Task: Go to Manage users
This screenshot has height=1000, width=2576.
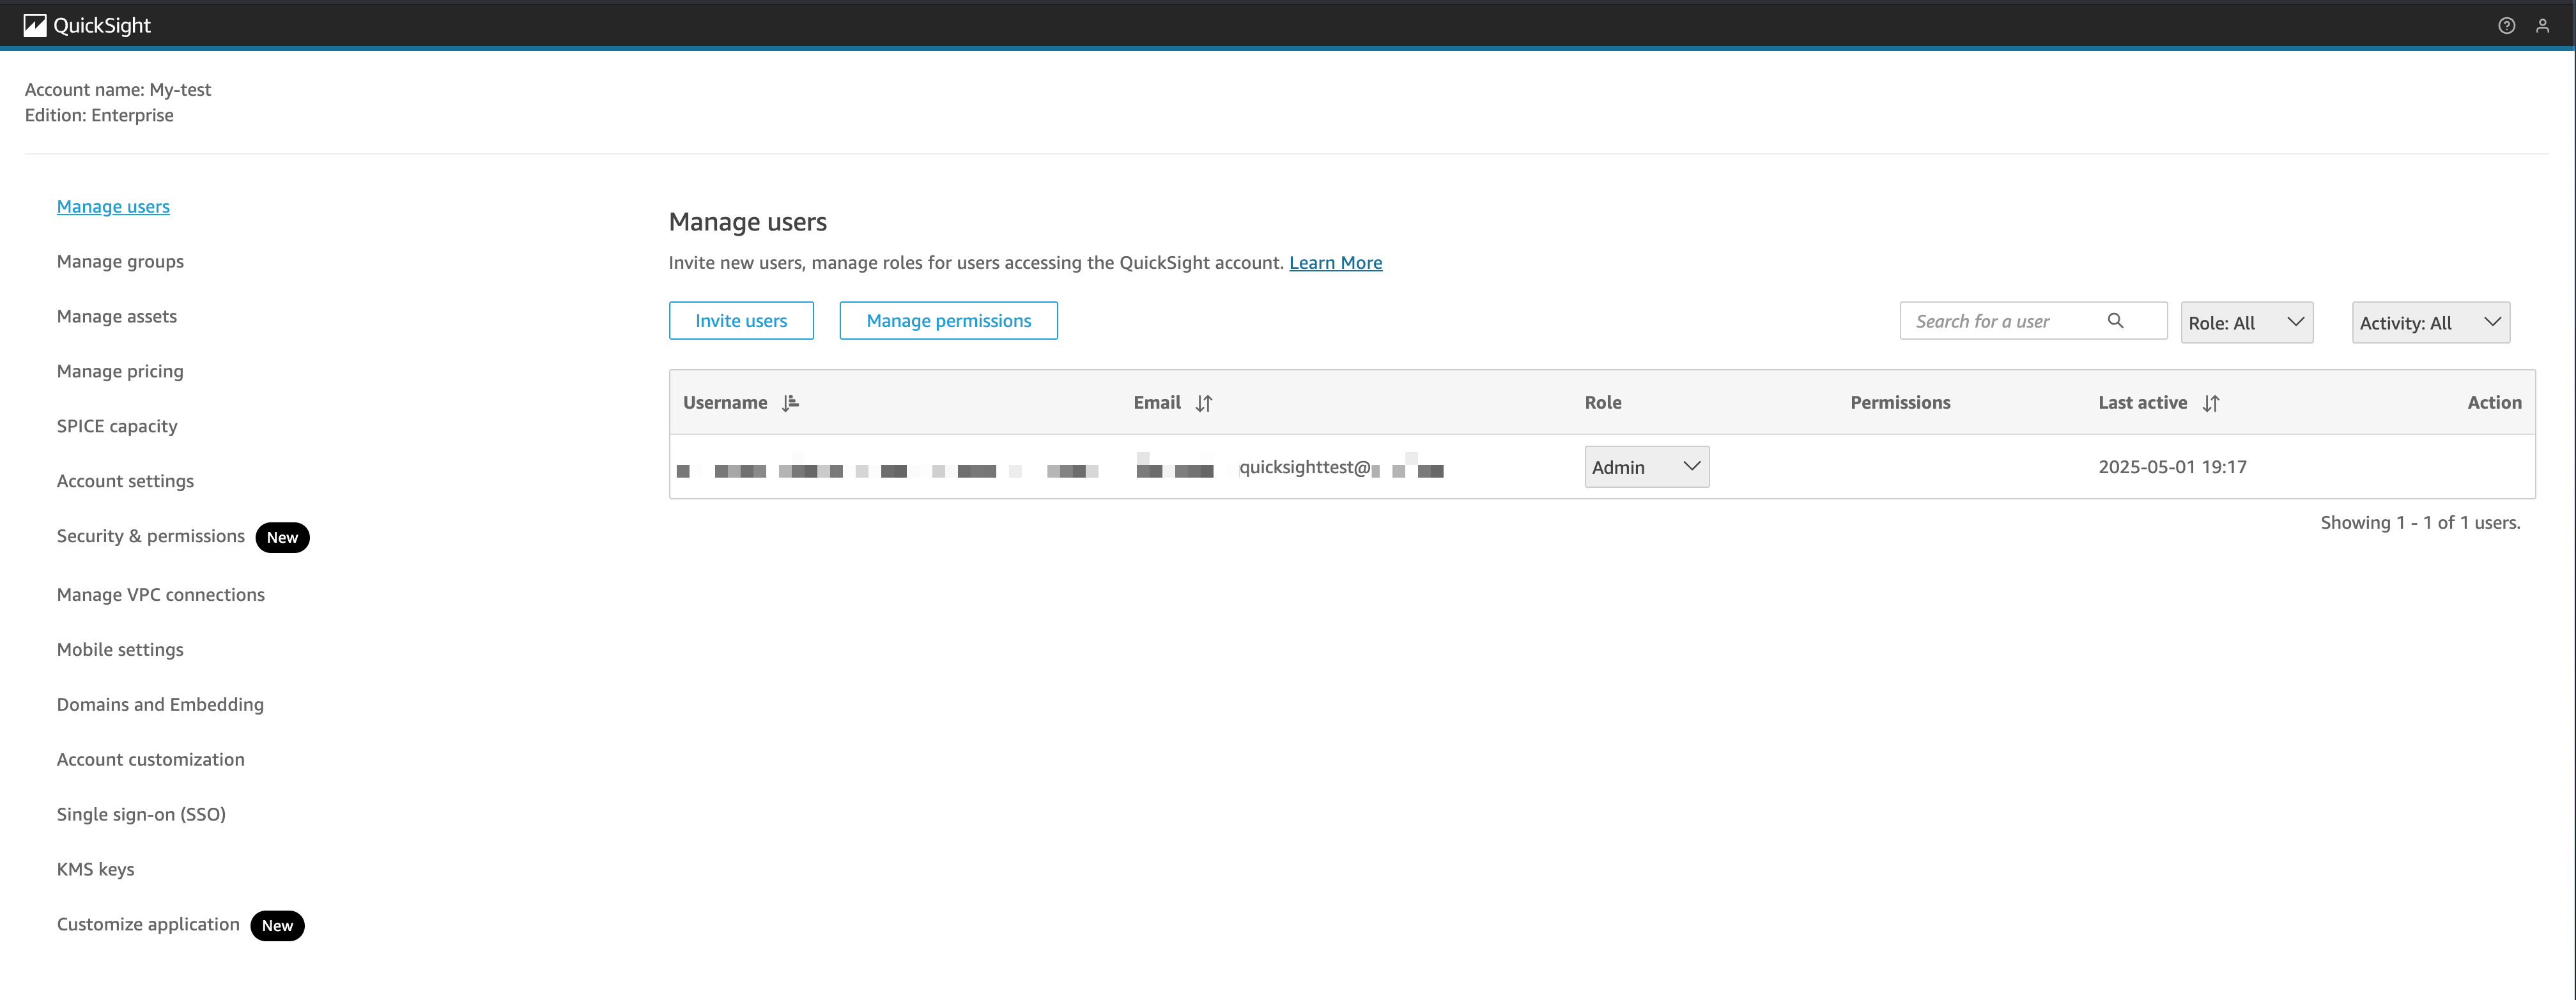Action: 113,206
